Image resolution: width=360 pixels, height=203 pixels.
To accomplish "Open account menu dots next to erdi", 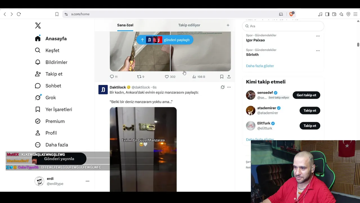I will click(x=87, y=181).
